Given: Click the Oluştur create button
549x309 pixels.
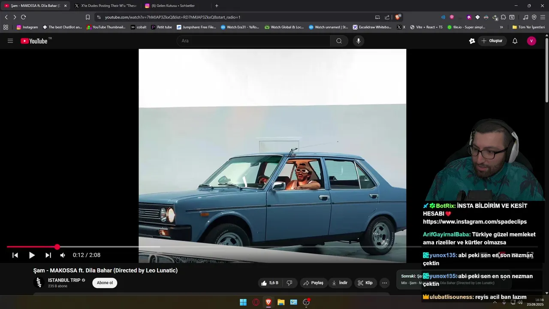Looking at the screenshot, I should (492, 41).
